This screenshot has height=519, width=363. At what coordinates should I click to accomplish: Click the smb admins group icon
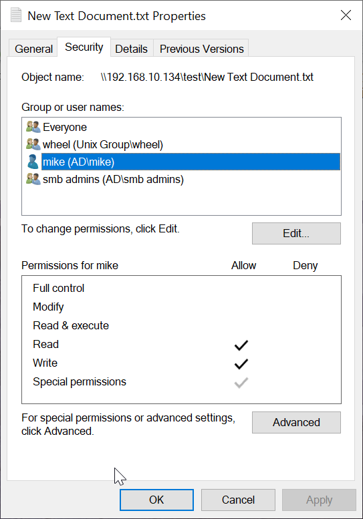tap(33, 179)
